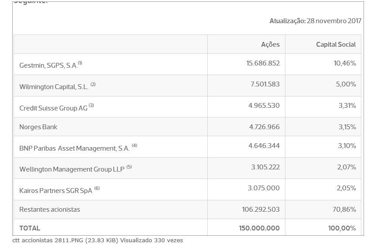Select share count 4.965.530
381x244 pixels.
(x=264, y=106)
